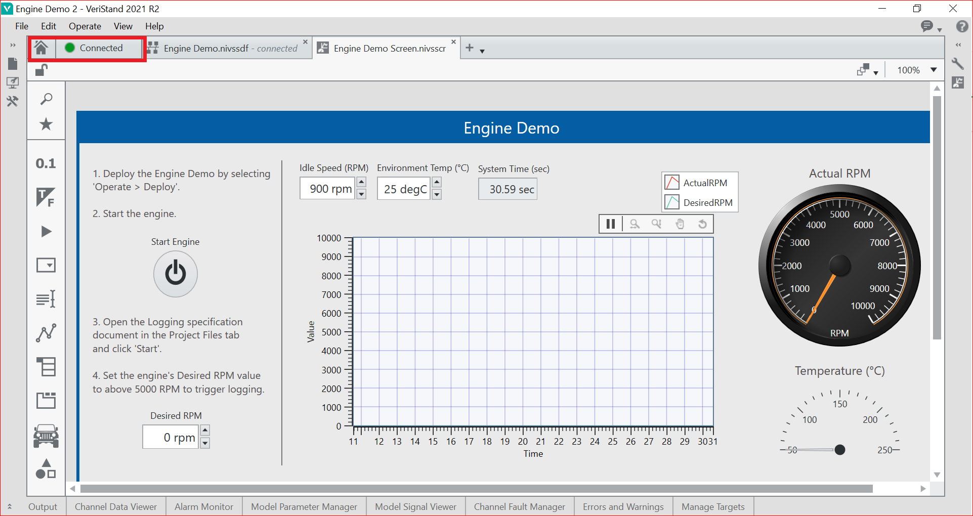This screenshot has width=973, height=516.
Task: Increment Environment Temp value
Action: pos(437,182)
